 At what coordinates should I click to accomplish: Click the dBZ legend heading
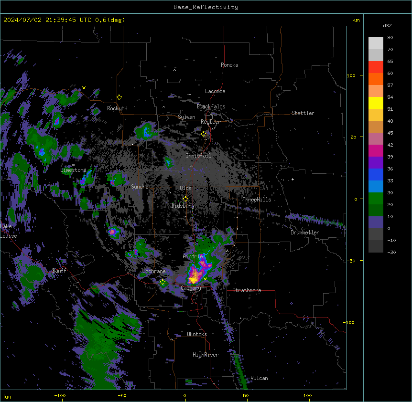387,25
